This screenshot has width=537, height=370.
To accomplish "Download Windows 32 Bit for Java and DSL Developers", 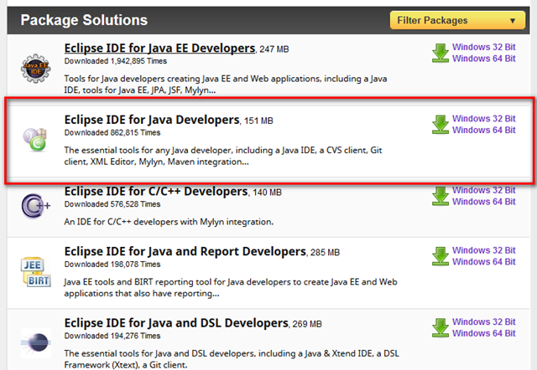I will tap(483, 322).
